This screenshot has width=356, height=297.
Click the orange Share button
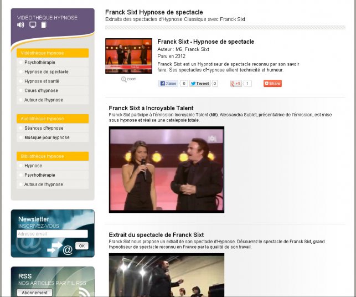point(272,84)
